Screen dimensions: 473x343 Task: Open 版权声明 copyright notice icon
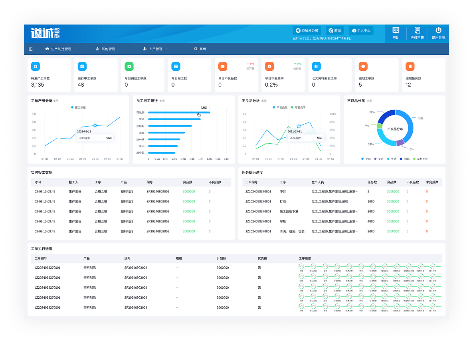point(417,30)
